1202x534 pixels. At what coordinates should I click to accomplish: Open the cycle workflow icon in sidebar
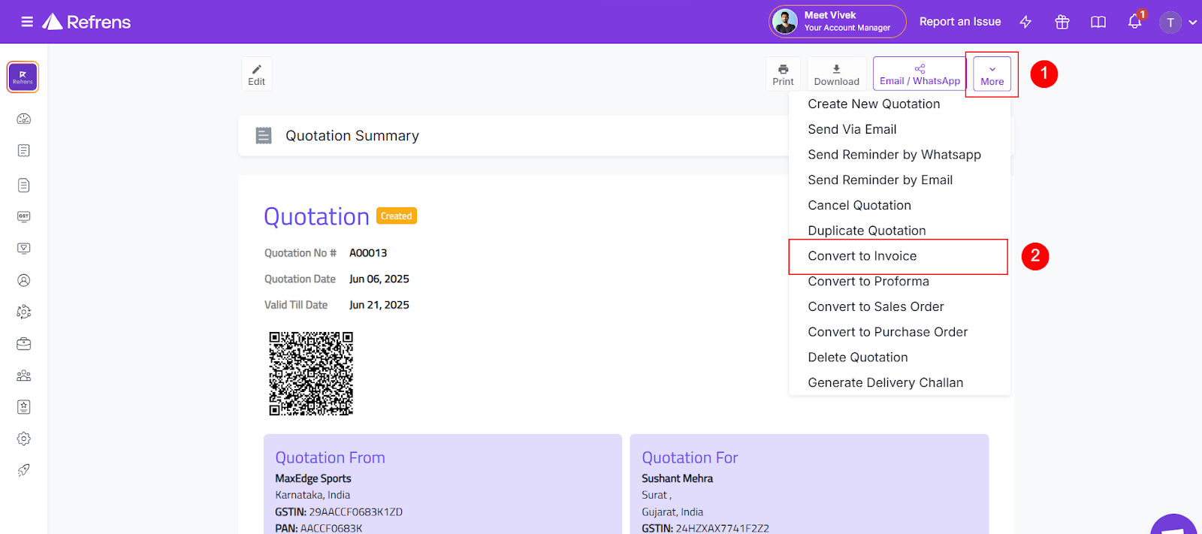click(x=24, y=312)
